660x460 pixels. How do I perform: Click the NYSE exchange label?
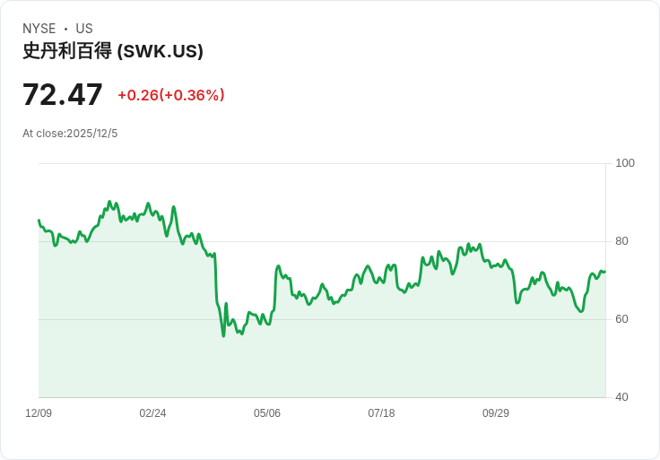point(39,29)
